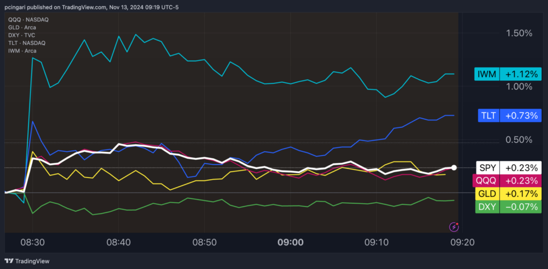Select the TLT · NASDAQ legend entry
This screenshot has width=548, height=269.
(27, 43)
